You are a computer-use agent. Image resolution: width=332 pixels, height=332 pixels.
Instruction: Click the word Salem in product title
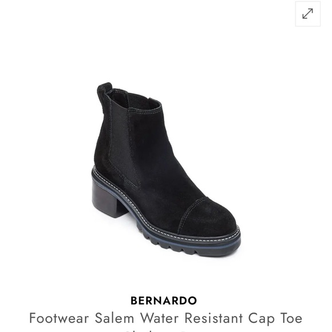tap(114, 318)
